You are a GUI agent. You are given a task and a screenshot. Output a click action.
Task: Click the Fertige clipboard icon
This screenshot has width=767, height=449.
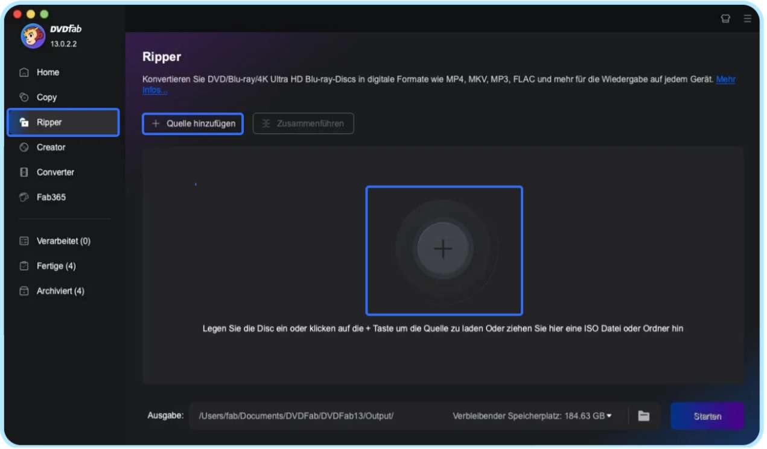pyautogui.click(x=24, y=266)
